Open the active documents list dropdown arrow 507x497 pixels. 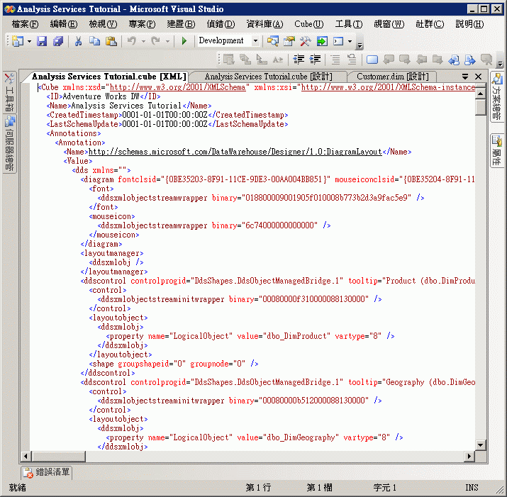[465, 77]
